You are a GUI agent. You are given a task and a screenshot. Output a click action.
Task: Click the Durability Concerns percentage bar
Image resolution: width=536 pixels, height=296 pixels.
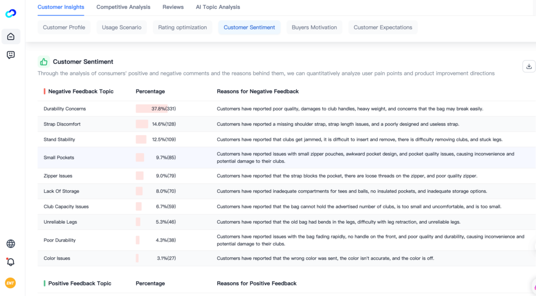point(152,108)
